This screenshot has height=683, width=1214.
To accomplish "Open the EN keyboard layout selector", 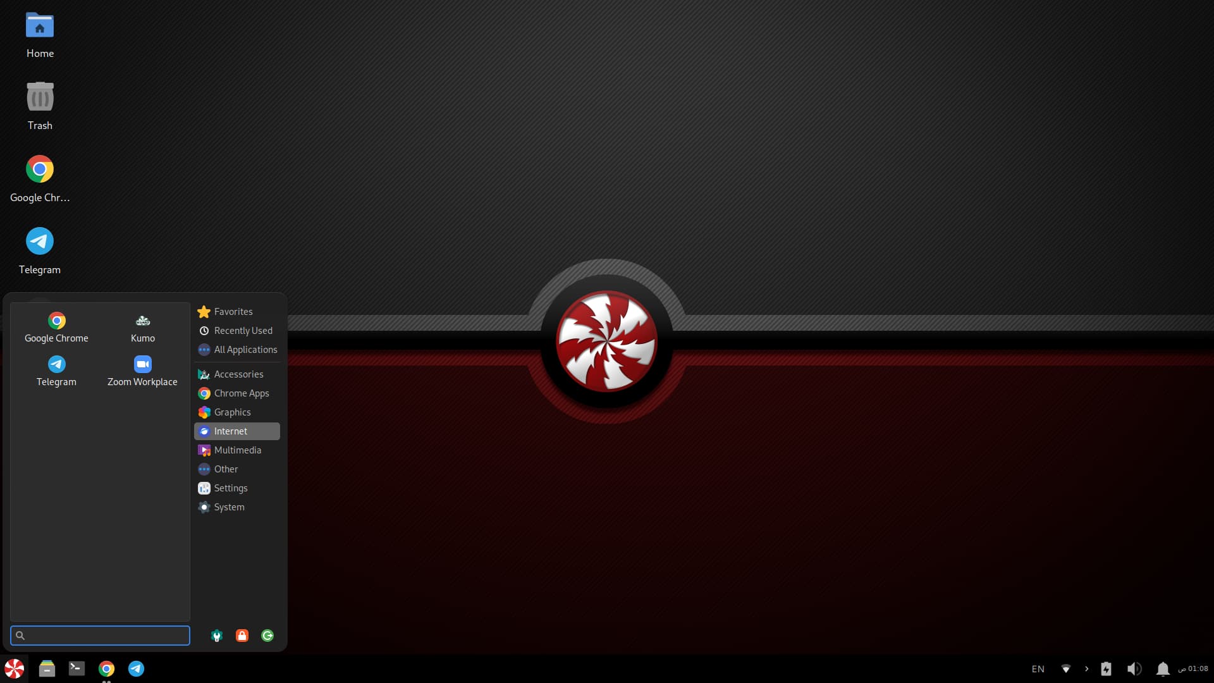I will click(x=1038, y=668).
